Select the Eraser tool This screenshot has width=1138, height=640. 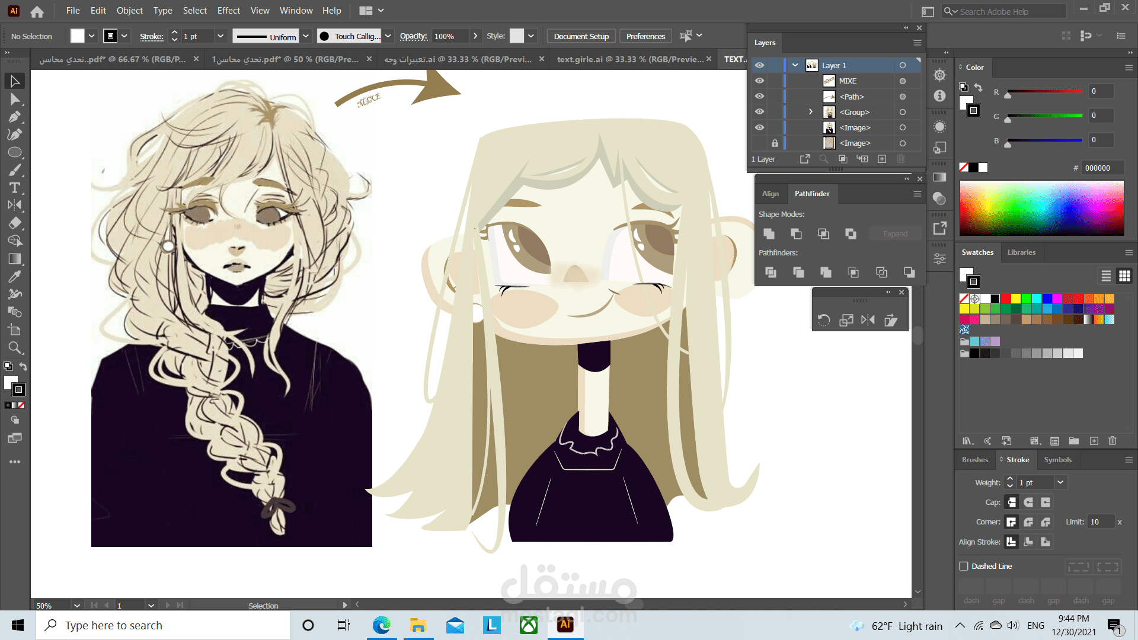click(x=15, y=223)
